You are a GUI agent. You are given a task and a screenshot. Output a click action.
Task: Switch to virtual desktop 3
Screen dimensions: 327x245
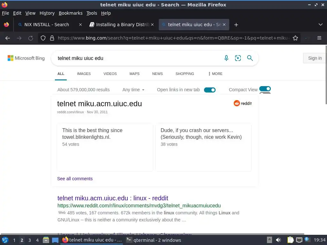30,240
